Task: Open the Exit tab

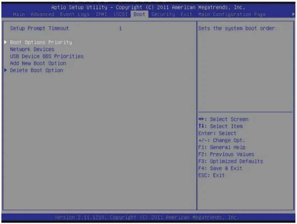Action: tap(186, 14)
